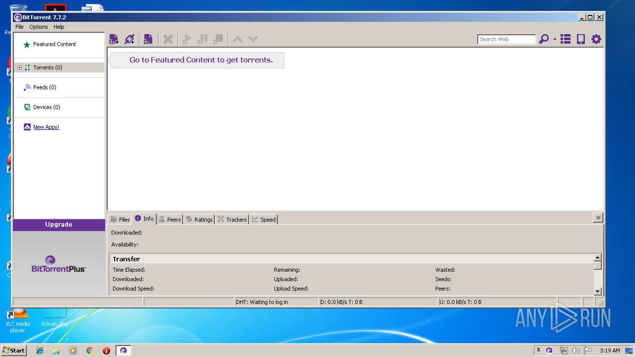Click the BitTorrent taskbar button
Image resolution: width=635 pixels, height=357 pixels.
tap(124, 351)
